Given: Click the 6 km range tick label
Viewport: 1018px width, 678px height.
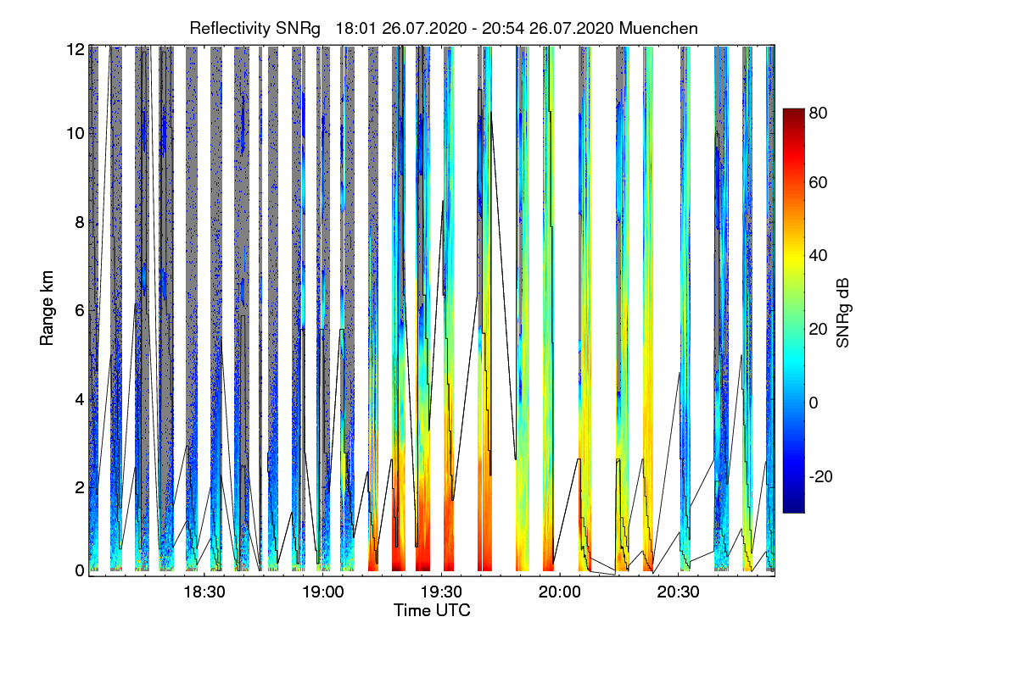Looking at the screenshot, I should click(x=80, y=311).
